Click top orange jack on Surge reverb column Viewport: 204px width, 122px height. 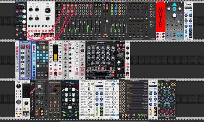click(121, 83)
